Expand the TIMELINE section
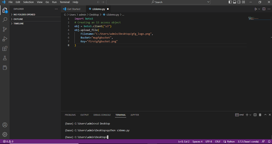 point(18,23)
